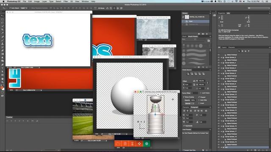Click the green gear icon in bottom toolbar
Screen dimensions: 271x152
coord(147,144)
